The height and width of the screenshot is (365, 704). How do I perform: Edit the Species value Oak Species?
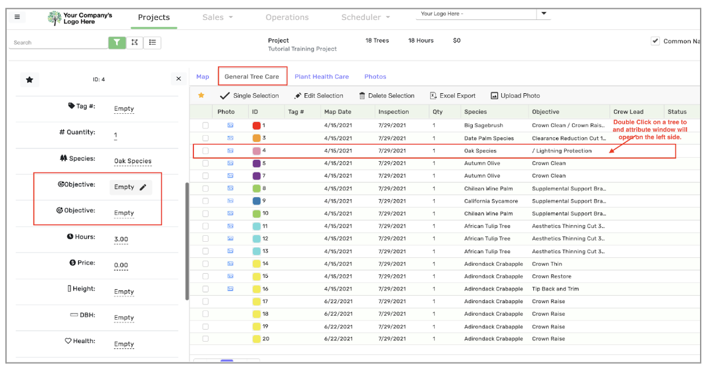point(133,161)
